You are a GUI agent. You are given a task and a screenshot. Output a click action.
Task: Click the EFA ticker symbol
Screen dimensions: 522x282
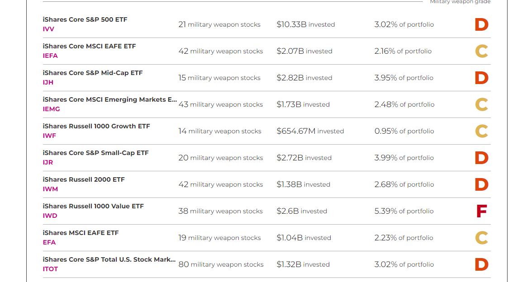pyautogui.click(x=49, y=242)
